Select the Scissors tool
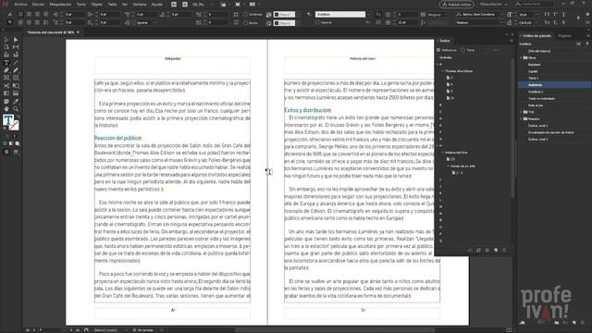Screen dimensions: 592x333 coord(6,86)
